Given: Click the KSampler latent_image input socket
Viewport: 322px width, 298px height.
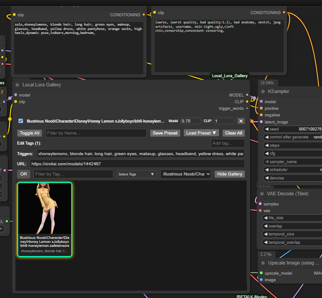Looking at the screenshot, I should coord(261,122).
